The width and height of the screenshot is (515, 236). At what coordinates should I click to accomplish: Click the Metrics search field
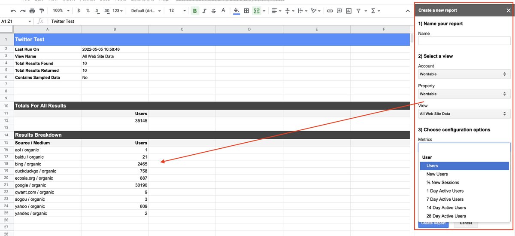464,147
